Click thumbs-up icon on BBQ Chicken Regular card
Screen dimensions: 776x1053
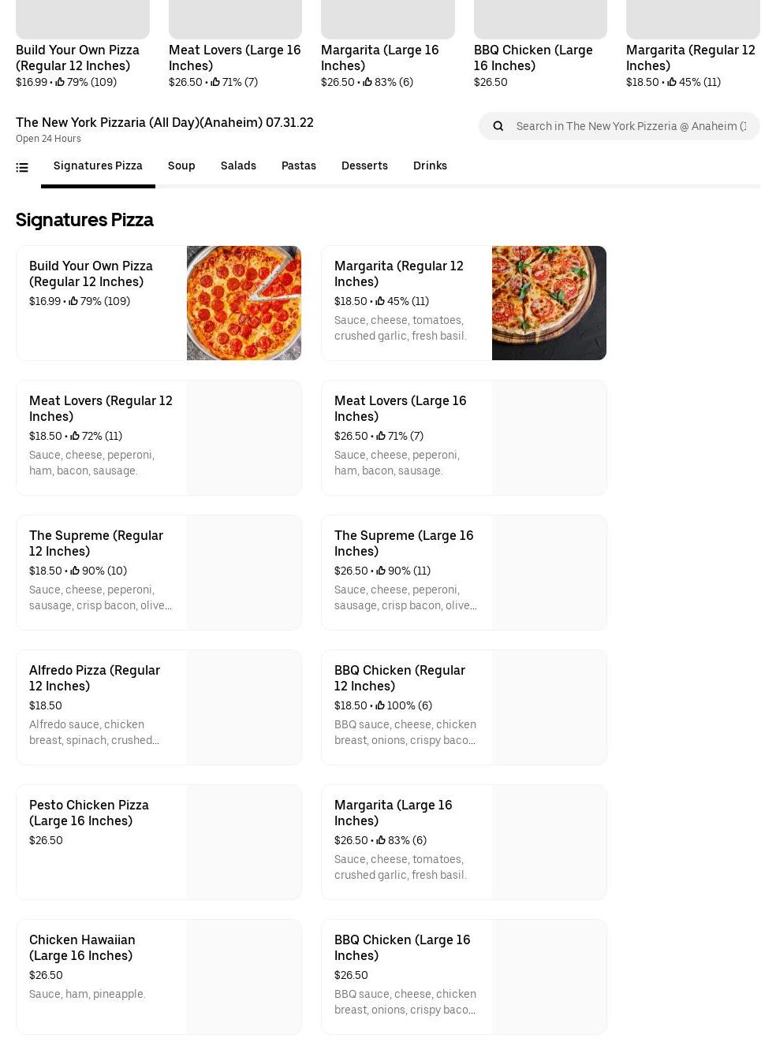point(380,705)
